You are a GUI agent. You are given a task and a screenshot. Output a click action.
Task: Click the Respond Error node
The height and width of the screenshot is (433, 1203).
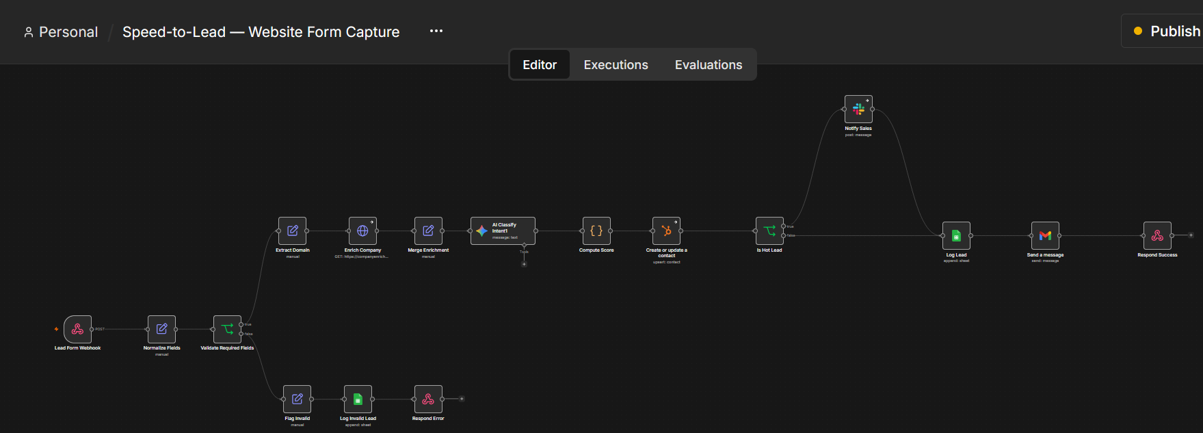click(428, 399)
